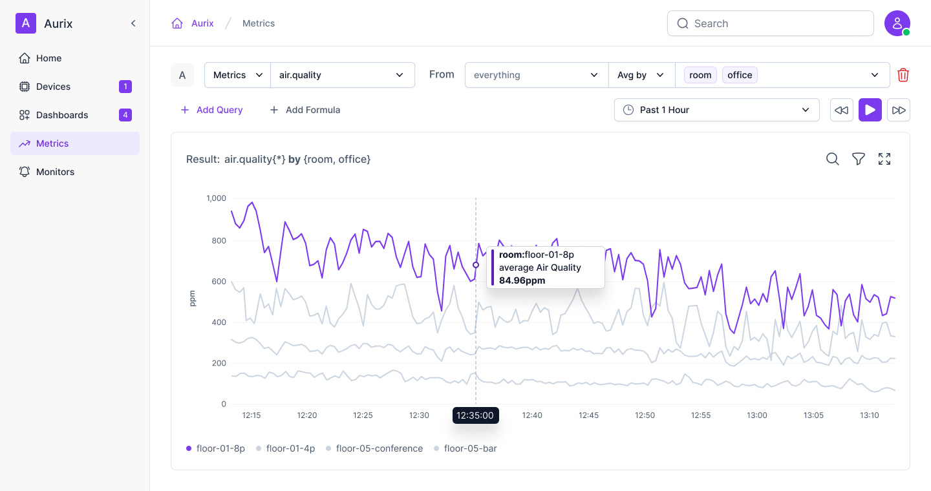
Task: Click the Metrics breadcrumb text
Action: [259, 23]
